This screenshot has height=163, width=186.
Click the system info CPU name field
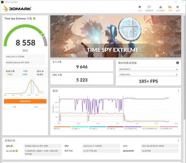point(101,146)
